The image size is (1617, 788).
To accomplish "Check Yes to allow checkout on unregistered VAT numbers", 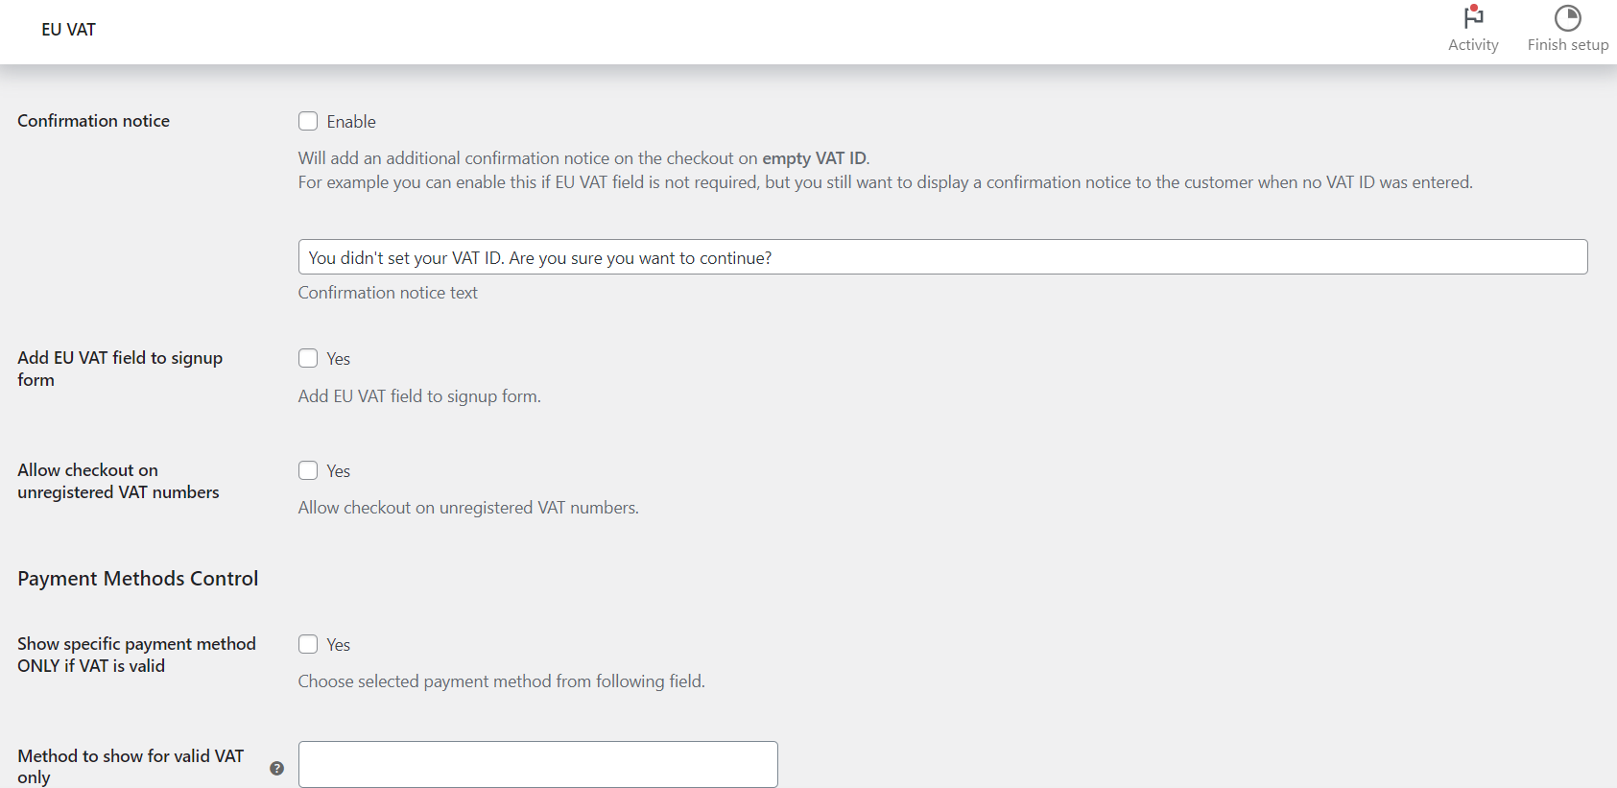I will [308, 470].
